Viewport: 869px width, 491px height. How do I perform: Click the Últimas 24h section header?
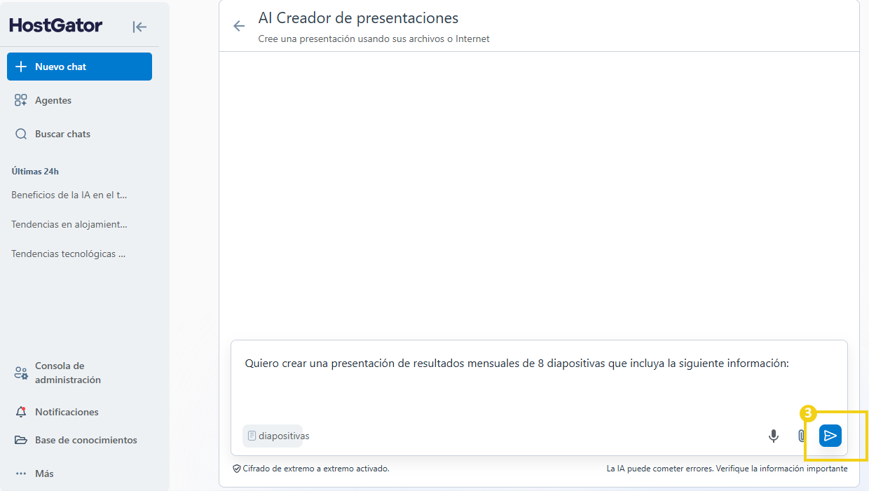point(35,171)
